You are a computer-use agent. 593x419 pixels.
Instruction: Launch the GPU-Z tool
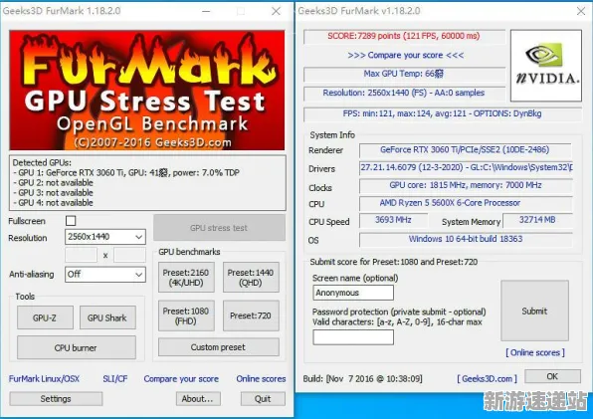pyautogui.click(x=45, y=317)
